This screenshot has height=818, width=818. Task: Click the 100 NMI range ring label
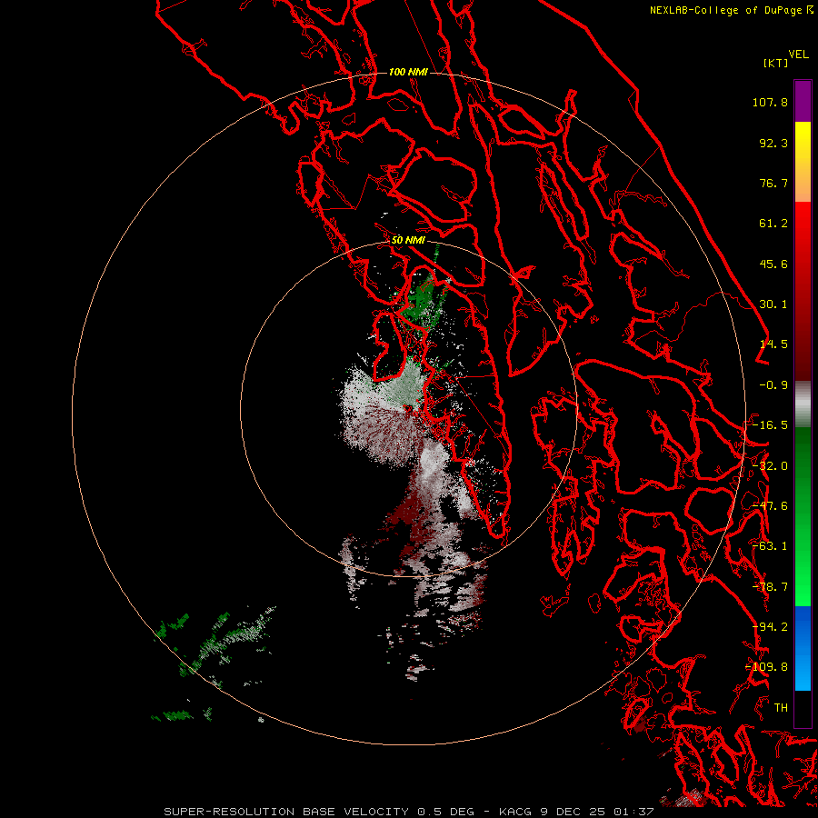pyautogui.click(x=408, y=72)
